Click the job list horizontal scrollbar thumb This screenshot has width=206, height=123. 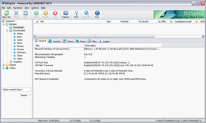pos(95,36)
